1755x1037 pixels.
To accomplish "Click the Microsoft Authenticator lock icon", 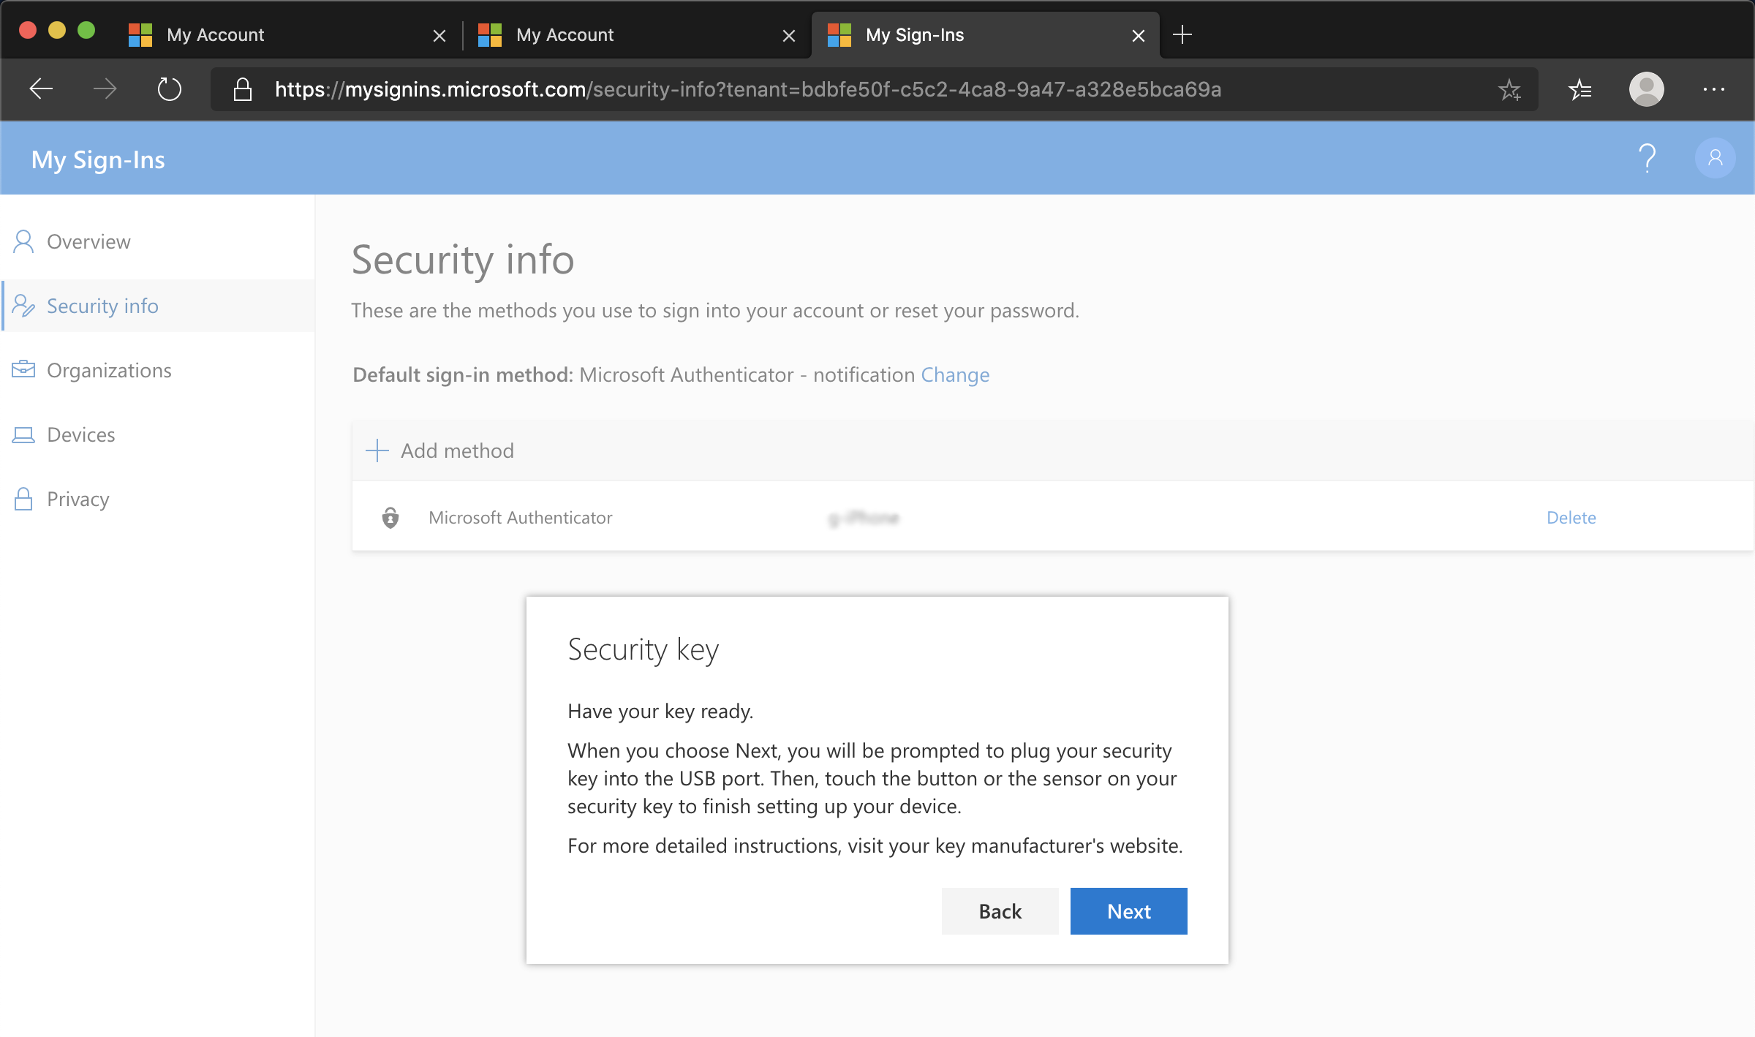I will click(x=390, y=518).
